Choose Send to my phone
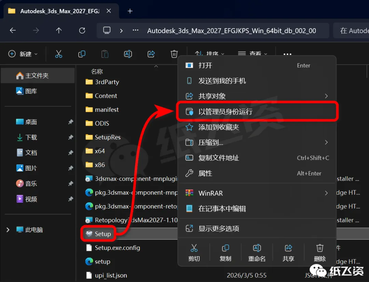Viewport: 369px width, 282px height. [x=257, y=81]
